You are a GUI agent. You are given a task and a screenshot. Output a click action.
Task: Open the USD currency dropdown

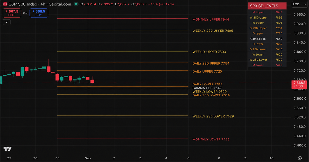(x=300, y=4)
